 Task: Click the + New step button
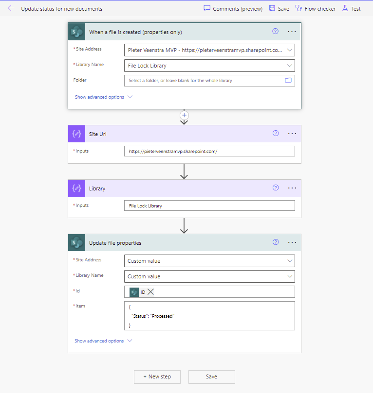(157, 376)
